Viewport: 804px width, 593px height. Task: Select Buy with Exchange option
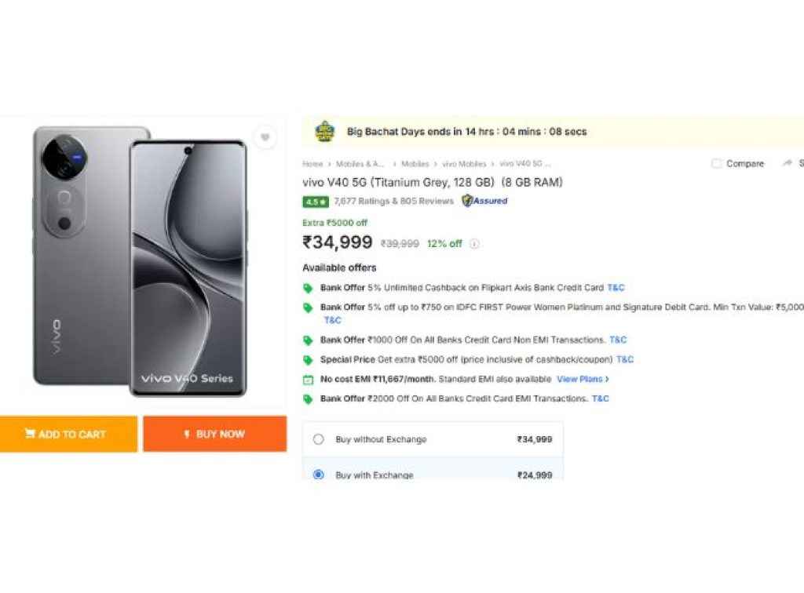click(319, 475)
